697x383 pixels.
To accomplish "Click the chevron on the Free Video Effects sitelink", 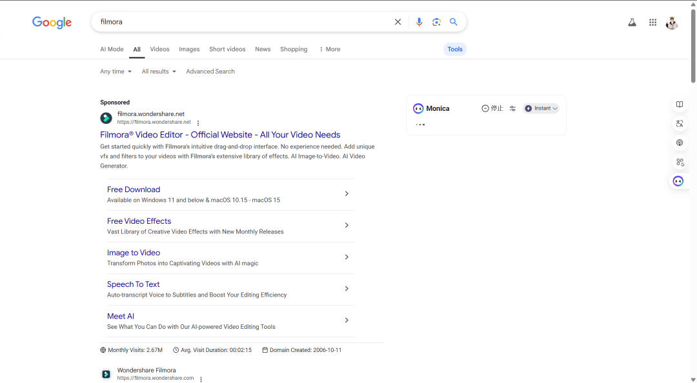I will click(347, 225).
